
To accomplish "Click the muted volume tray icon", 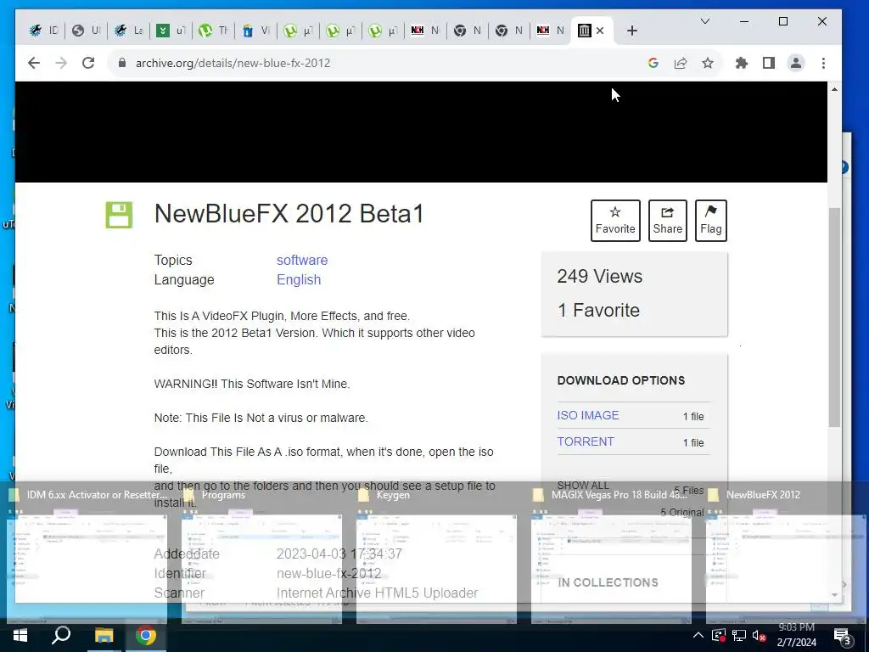I will click(x=759, y=636).
